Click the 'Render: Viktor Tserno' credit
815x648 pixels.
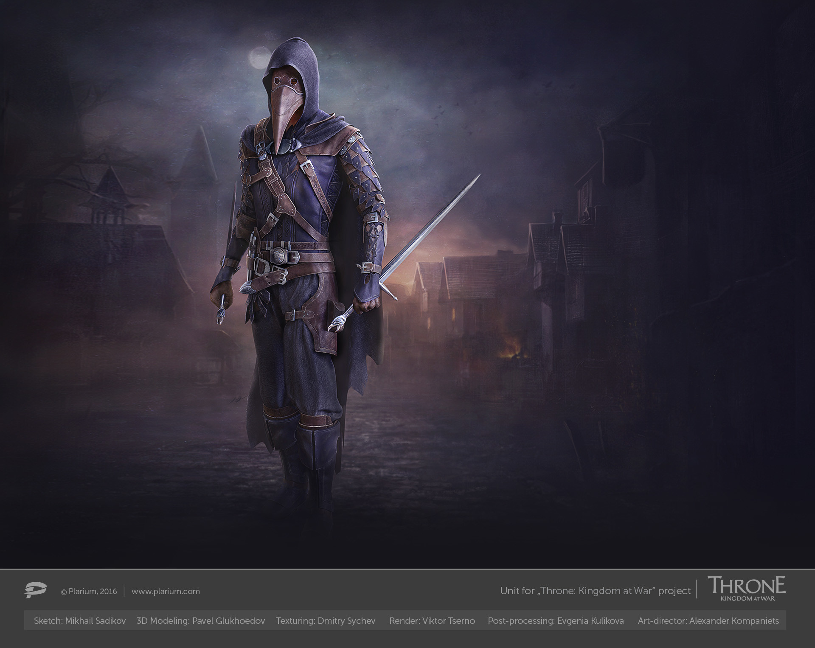432,621
